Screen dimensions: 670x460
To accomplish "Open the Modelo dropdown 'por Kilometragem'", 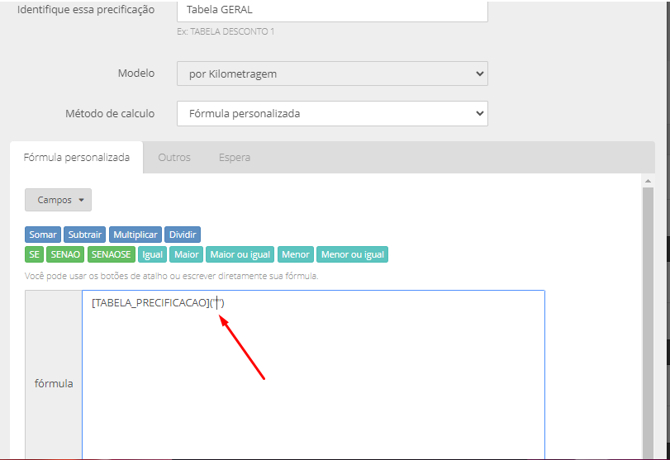I will 332,74.
